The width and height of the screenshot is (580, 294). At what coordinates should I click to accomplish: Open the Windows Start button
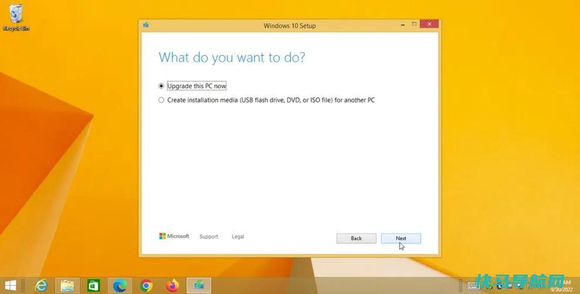coord(11,286)
